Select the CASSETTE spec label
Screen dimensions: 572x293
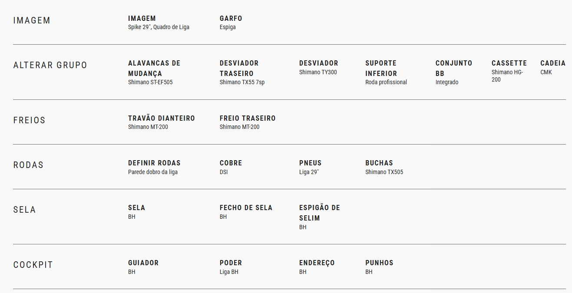tap(509, 63)
